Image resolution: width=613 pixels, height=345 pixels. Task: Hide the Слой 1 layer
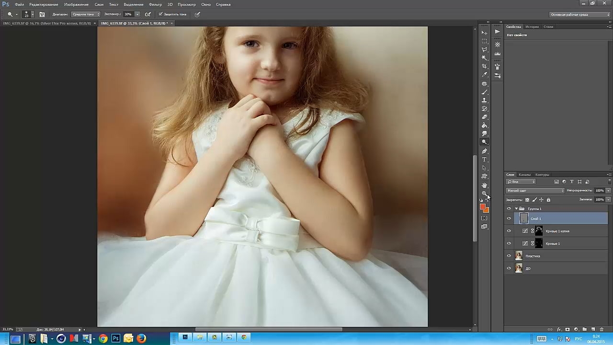pos(509,218)
